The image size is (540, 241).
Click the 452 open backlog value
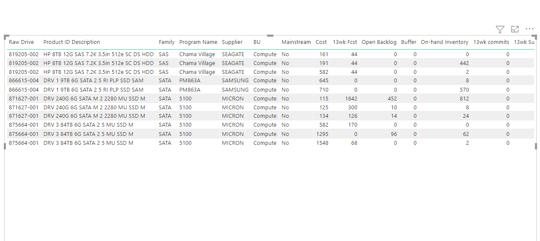point(392,99)
